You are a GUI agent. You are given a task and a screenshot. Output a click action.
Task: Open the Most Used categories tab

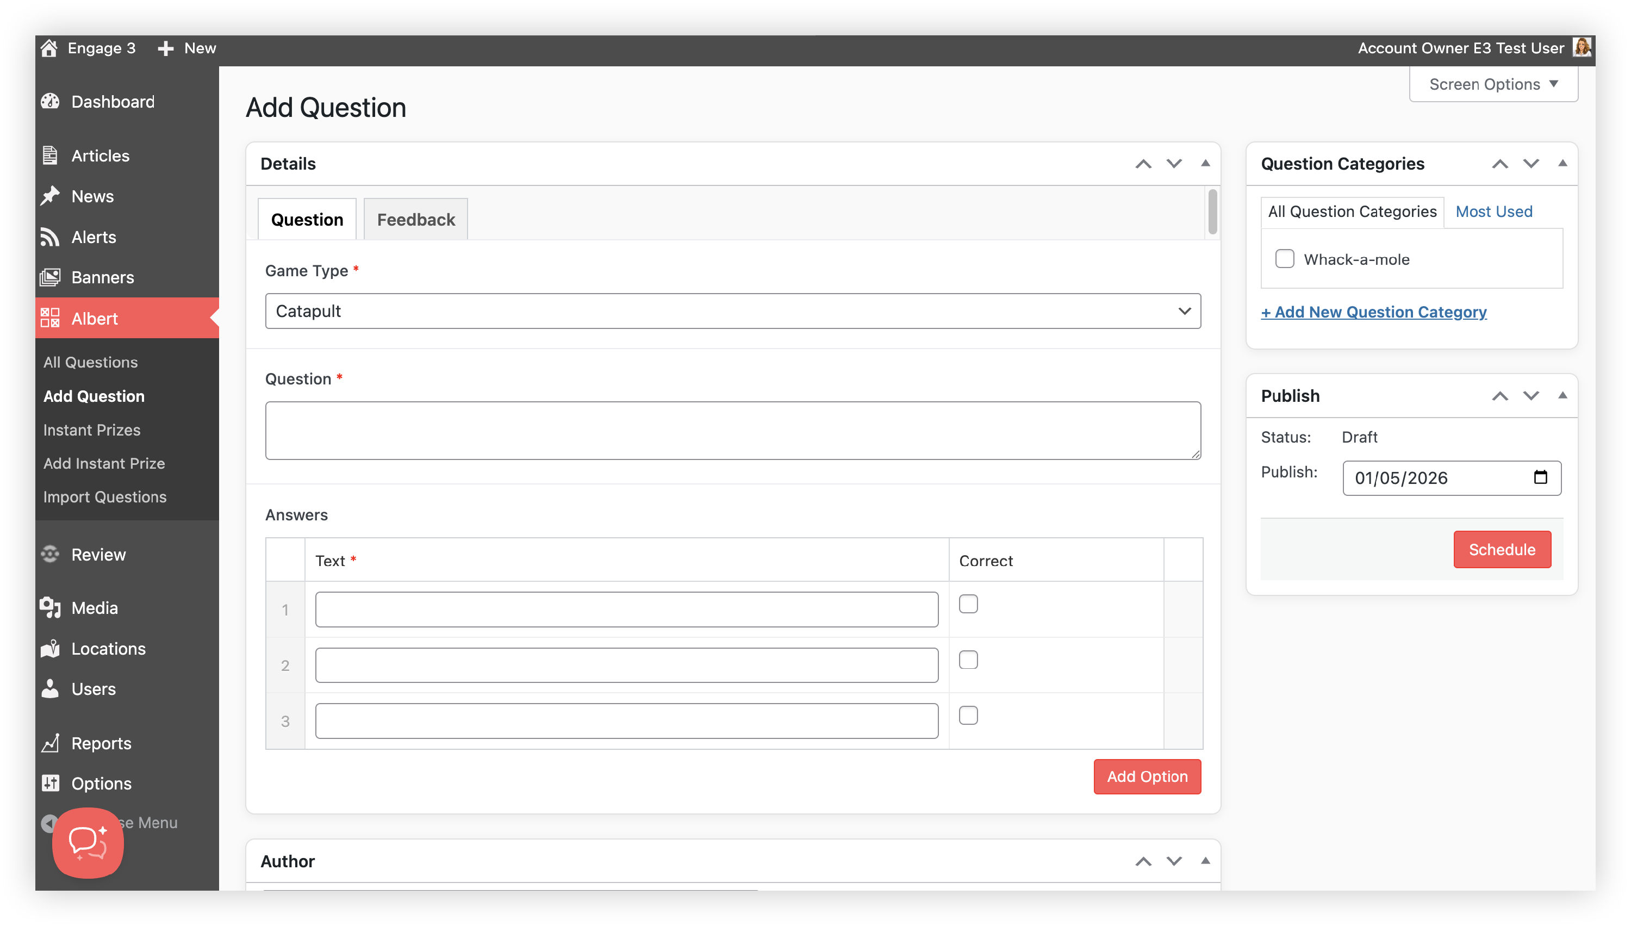click(x=1493, y=212)
